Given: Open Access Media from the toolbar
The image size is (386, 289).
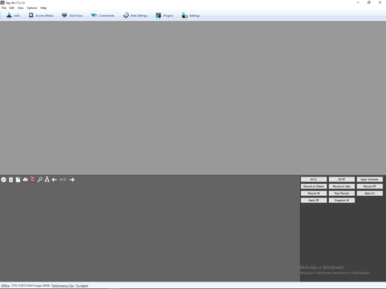Looking at the screenshot, I should (41, 15).
